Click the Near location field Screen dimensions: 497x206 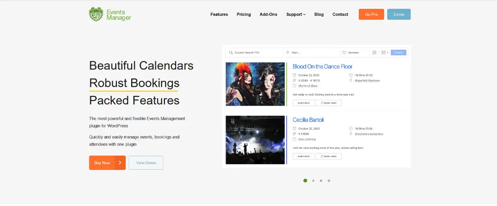pyautogui.click(x=312, y=53)
